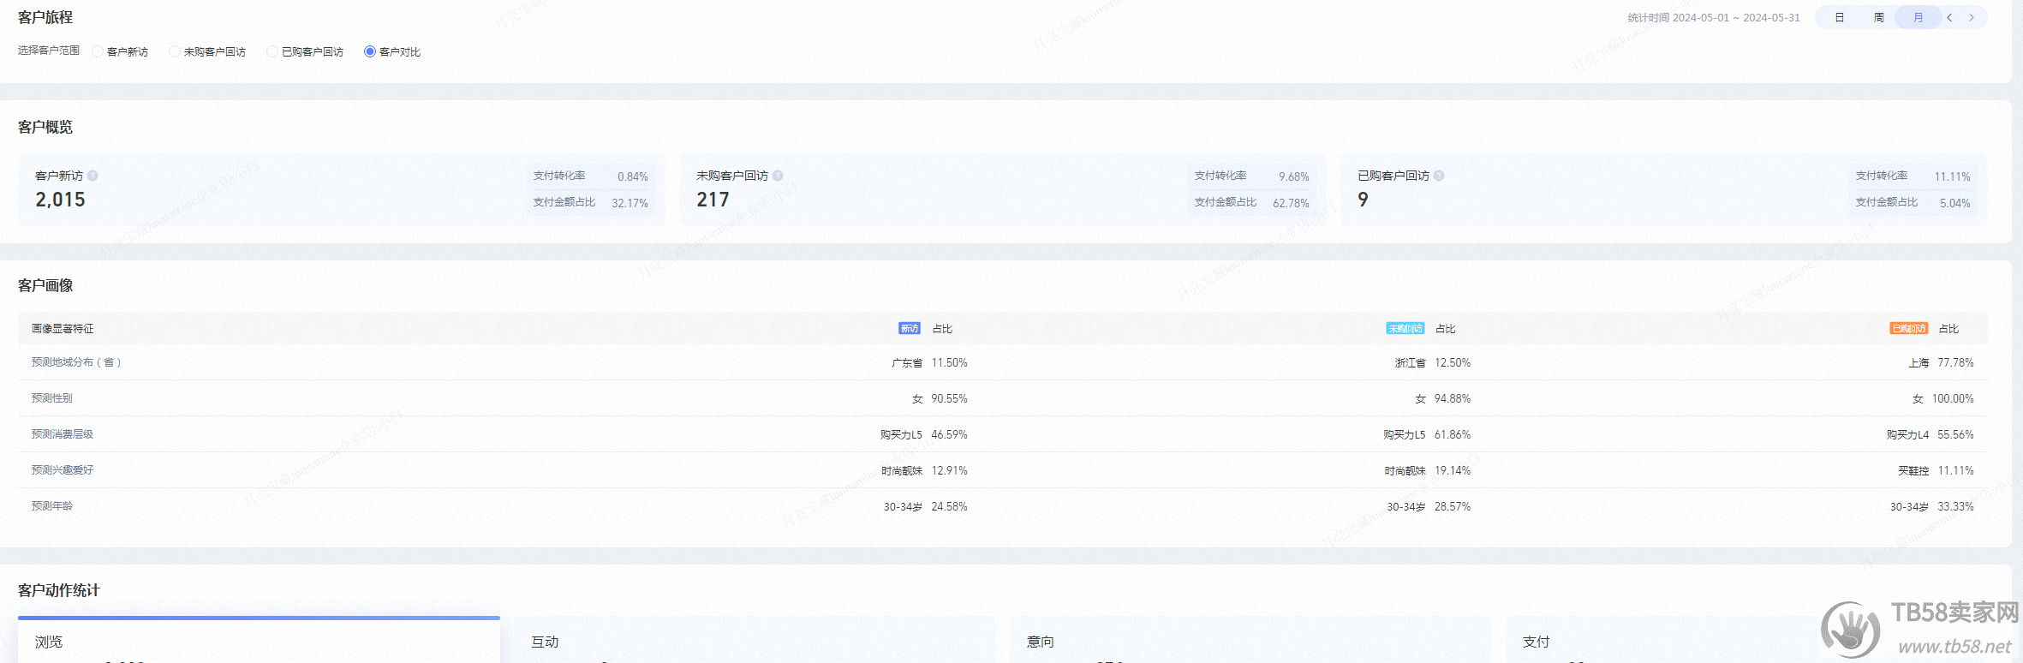The width and height of the screenshot is (2023, 663).
Task: Go to previous period with left arrow
Action: point(1949,18)
